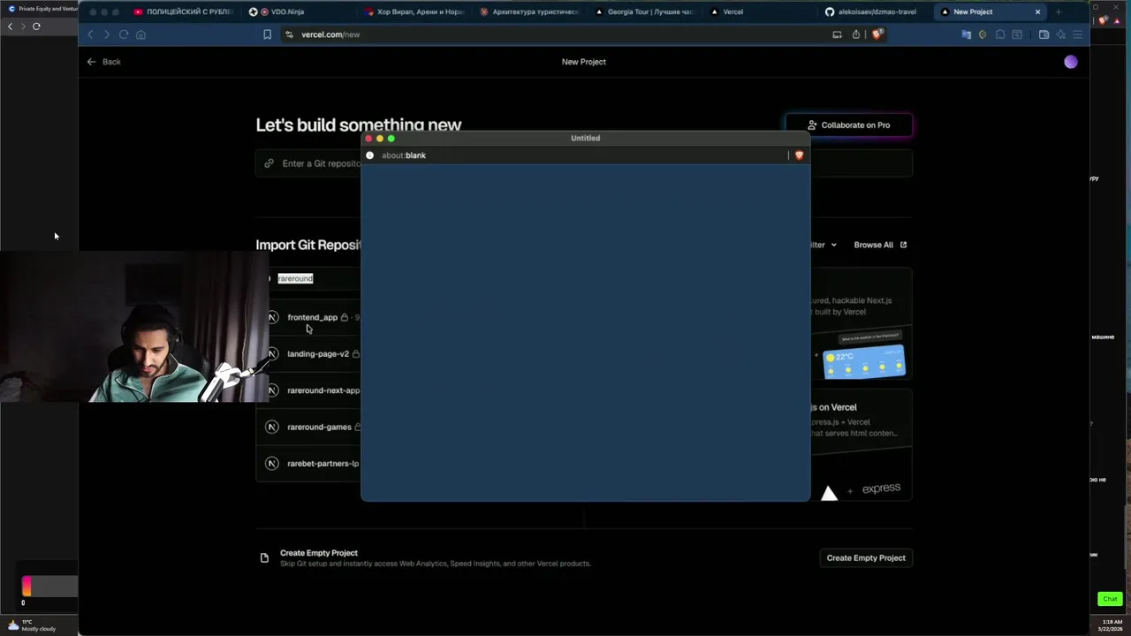Click the purple user avatar on Vercel

click(x=1071, y=62)
